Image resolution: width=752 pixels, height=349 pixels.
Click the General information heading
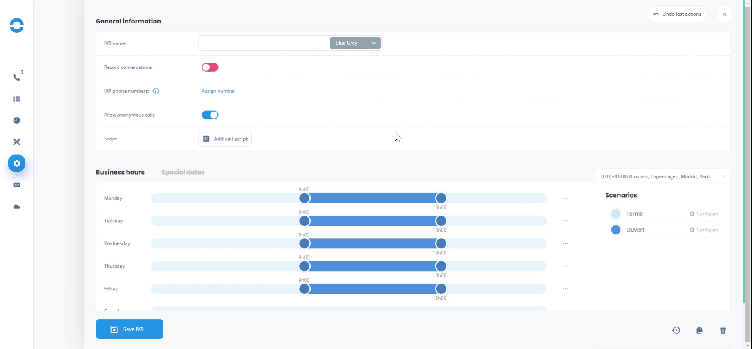click(128, 21)
